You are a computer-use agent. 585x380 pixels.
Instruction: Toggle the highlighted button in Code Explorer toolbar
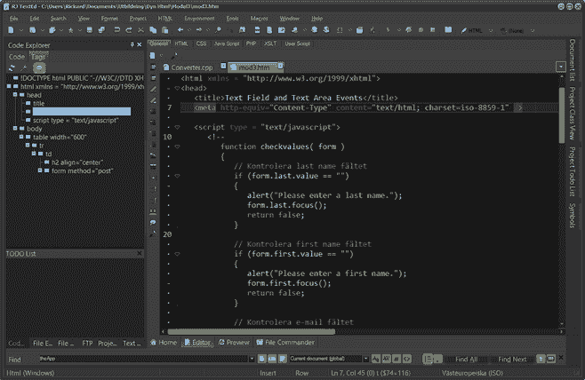click(x=39, y=67)
